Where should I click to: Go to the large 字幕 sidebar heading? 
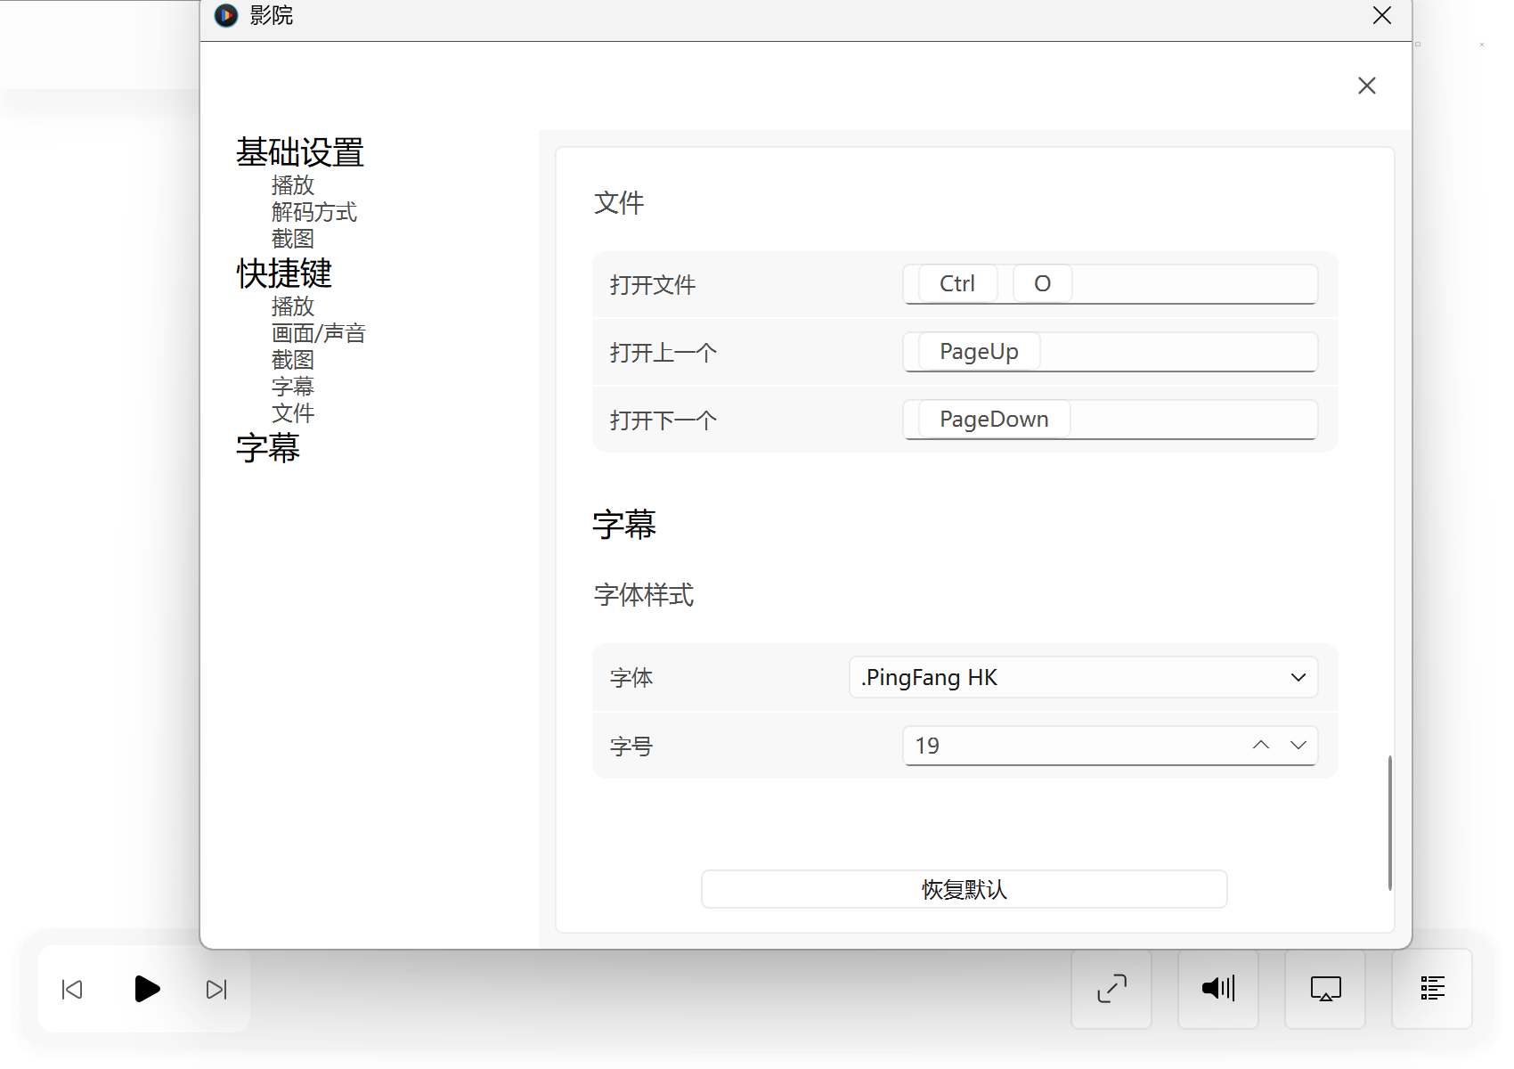click(x=268, y=448)
